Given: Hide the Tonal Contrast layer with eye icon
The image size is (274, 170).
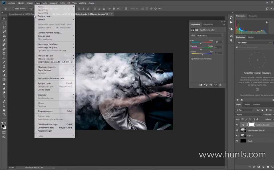Looking at the screenshot, I should click(x=237, y=130).
